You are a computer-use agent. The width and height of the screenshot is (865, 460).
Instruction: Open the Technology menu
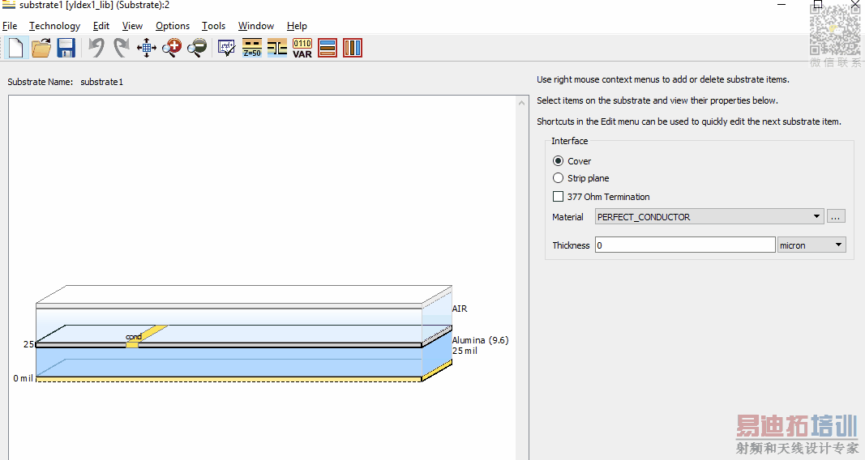(54, 26)
